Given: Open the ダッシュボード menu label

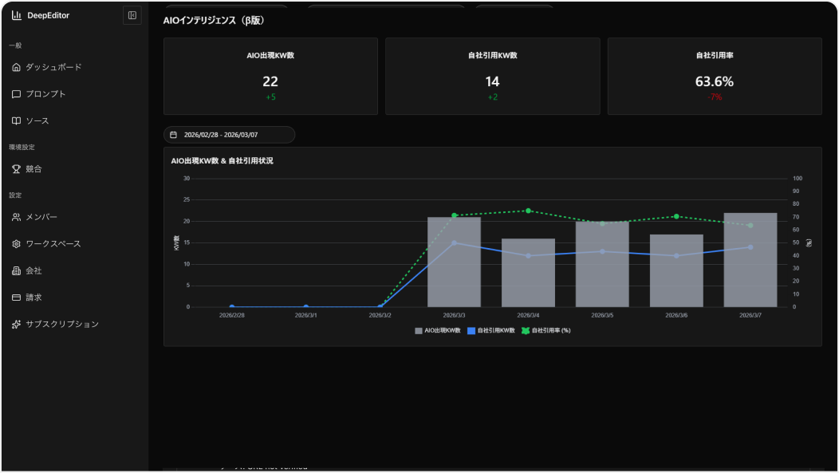Looking at the screenshot, I should tap(53, 67).
